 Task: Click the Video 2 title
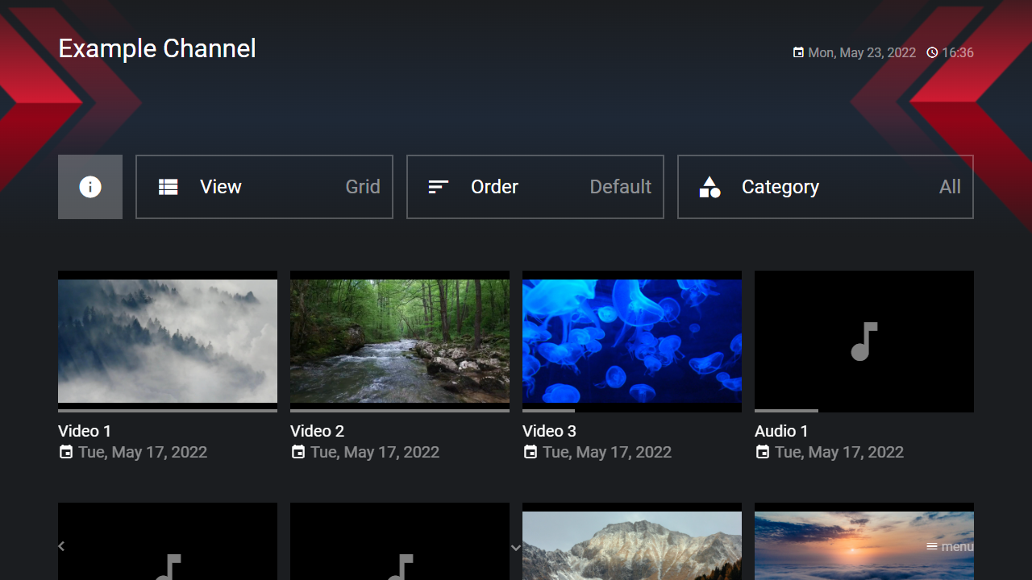[317, 431]
